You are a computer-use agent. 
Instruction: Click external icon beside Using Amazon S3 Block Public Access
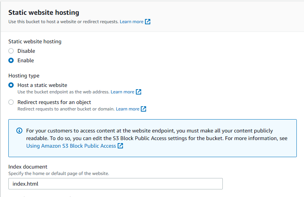tap(120, 146)
